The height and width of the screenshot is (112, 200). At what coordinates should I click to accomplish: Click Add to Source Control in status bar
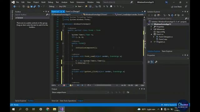pyautogui.click(x=169, y=105)
